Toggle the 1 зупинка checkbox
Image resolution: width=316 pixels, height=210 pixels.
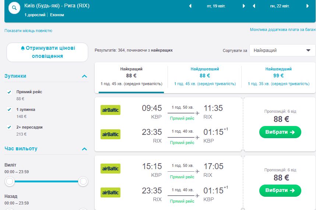tap(10, 109)
